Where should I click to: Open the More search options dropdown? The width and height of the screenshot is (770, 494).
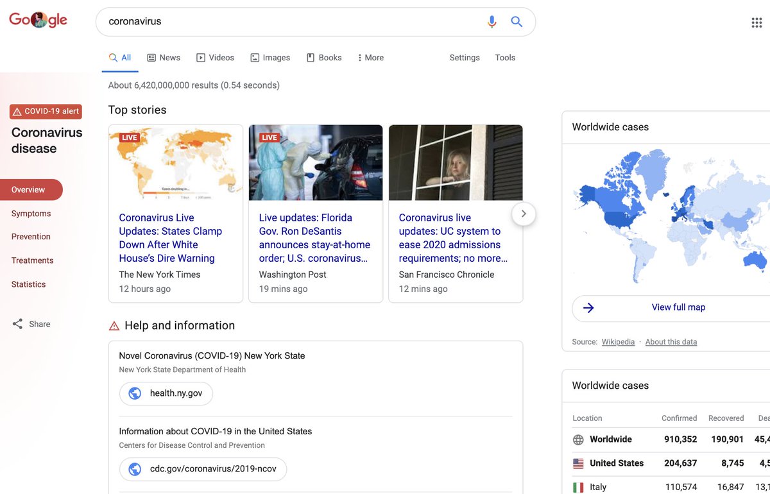pos(371,58)
